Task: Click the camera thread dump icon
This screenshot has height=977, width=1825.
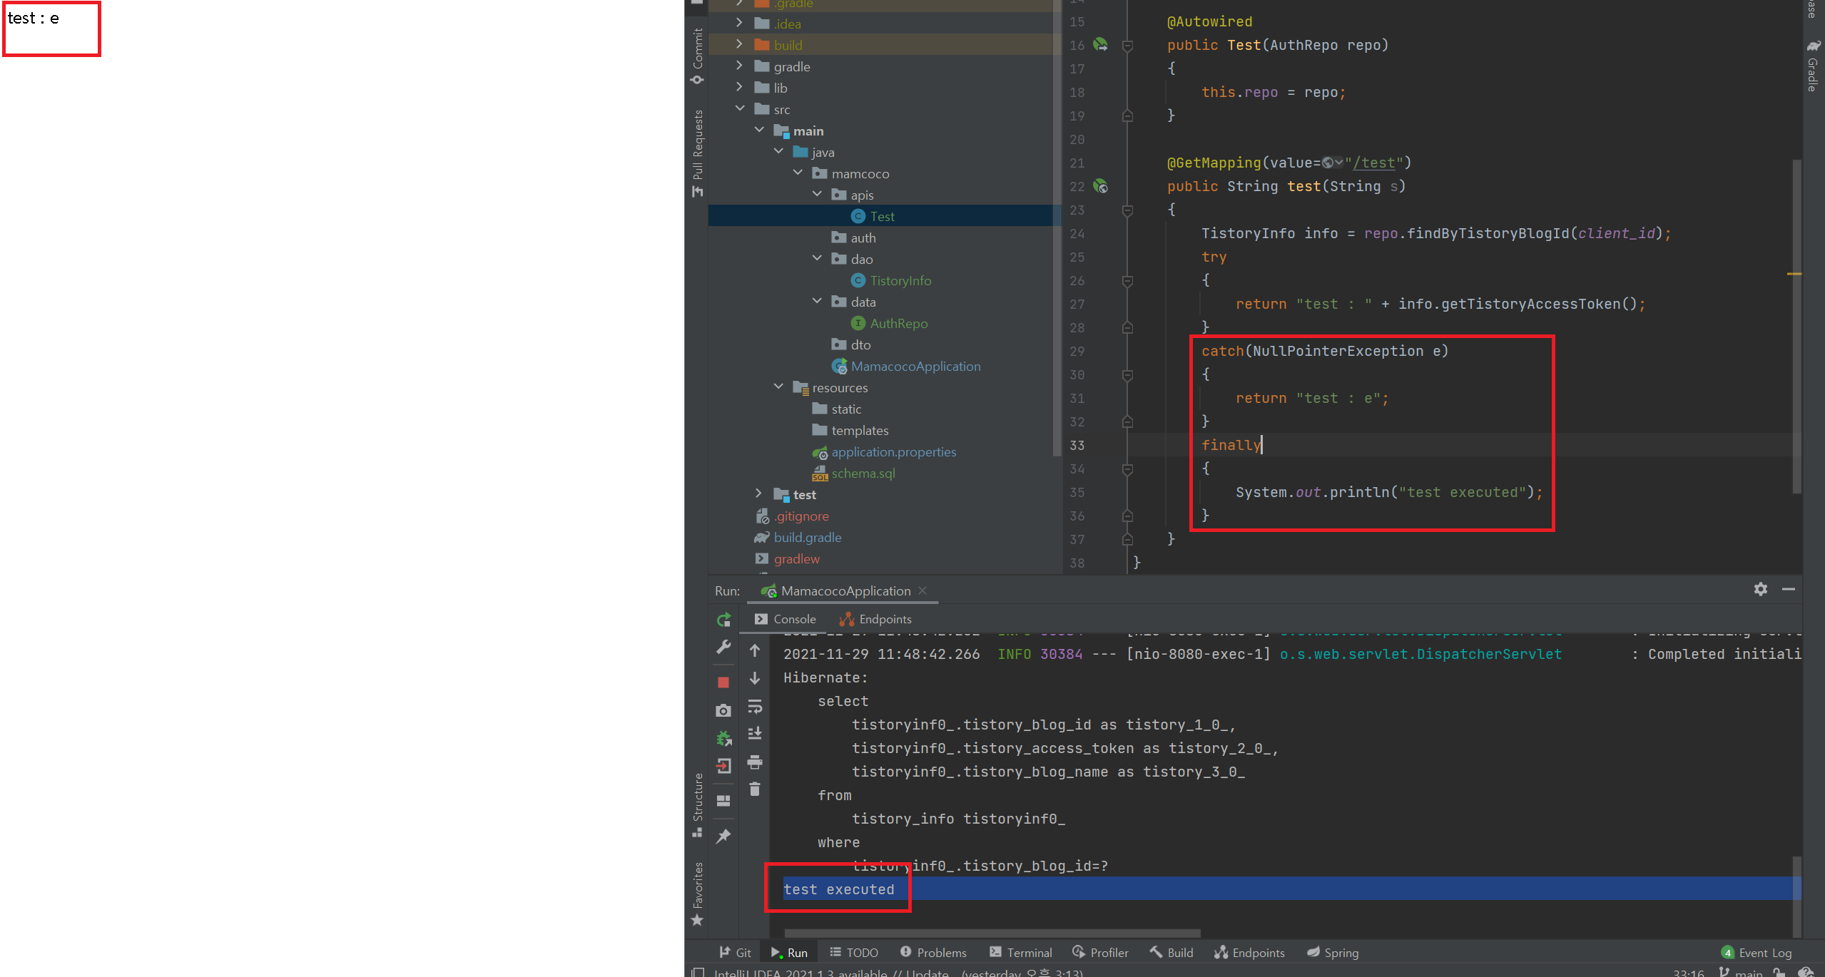Action: 723,711
